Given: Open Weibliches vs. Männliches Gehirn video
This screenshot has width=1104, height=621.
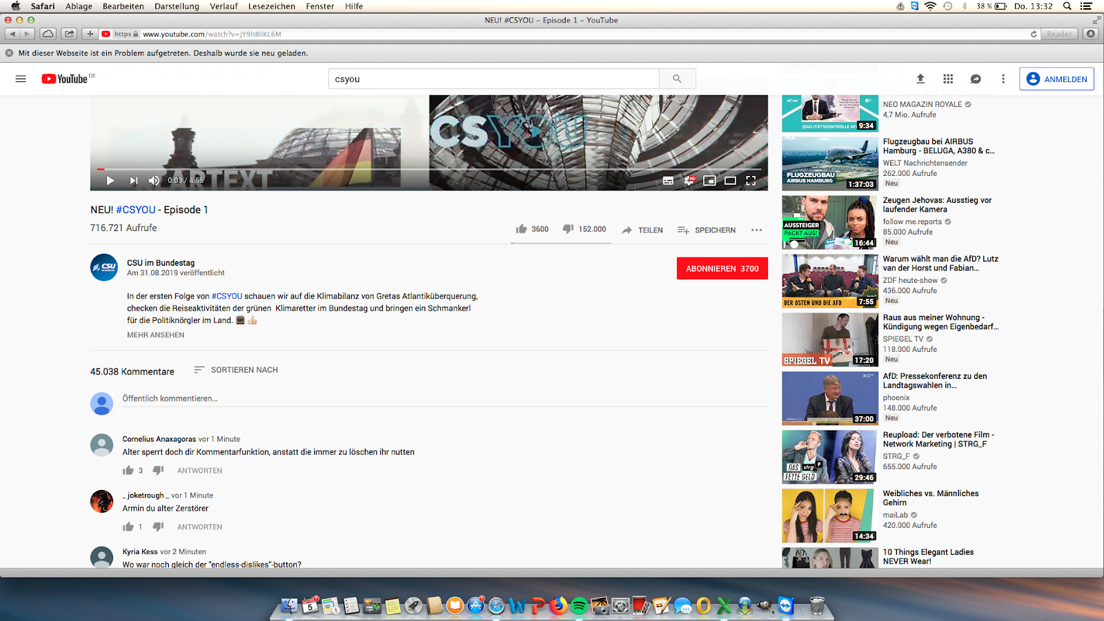Looking at the screenshot, I should [931, 498].
